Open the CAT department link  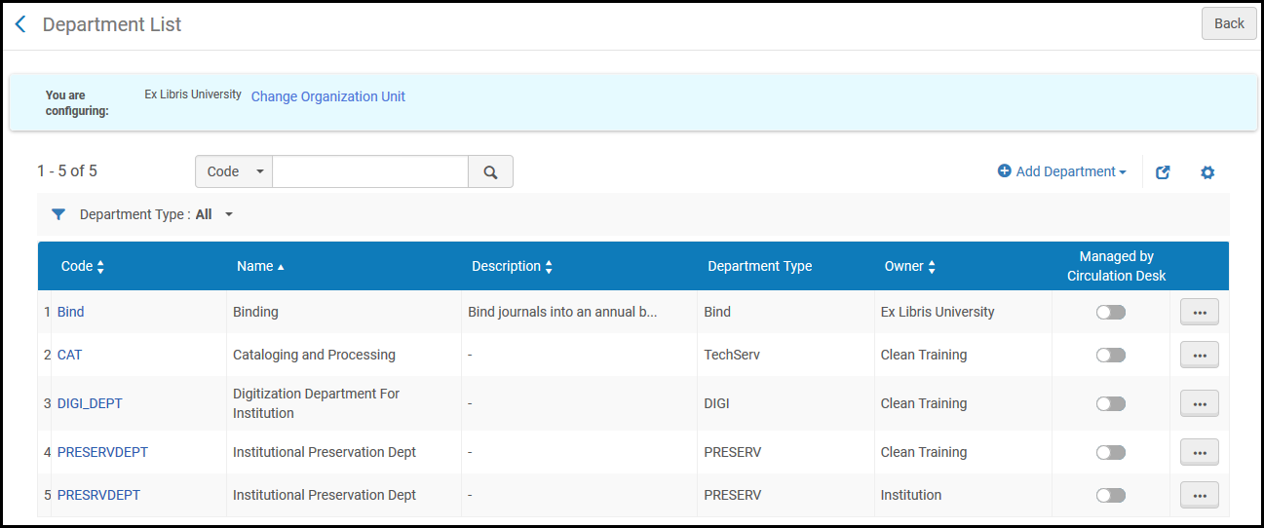pos(70,355)
